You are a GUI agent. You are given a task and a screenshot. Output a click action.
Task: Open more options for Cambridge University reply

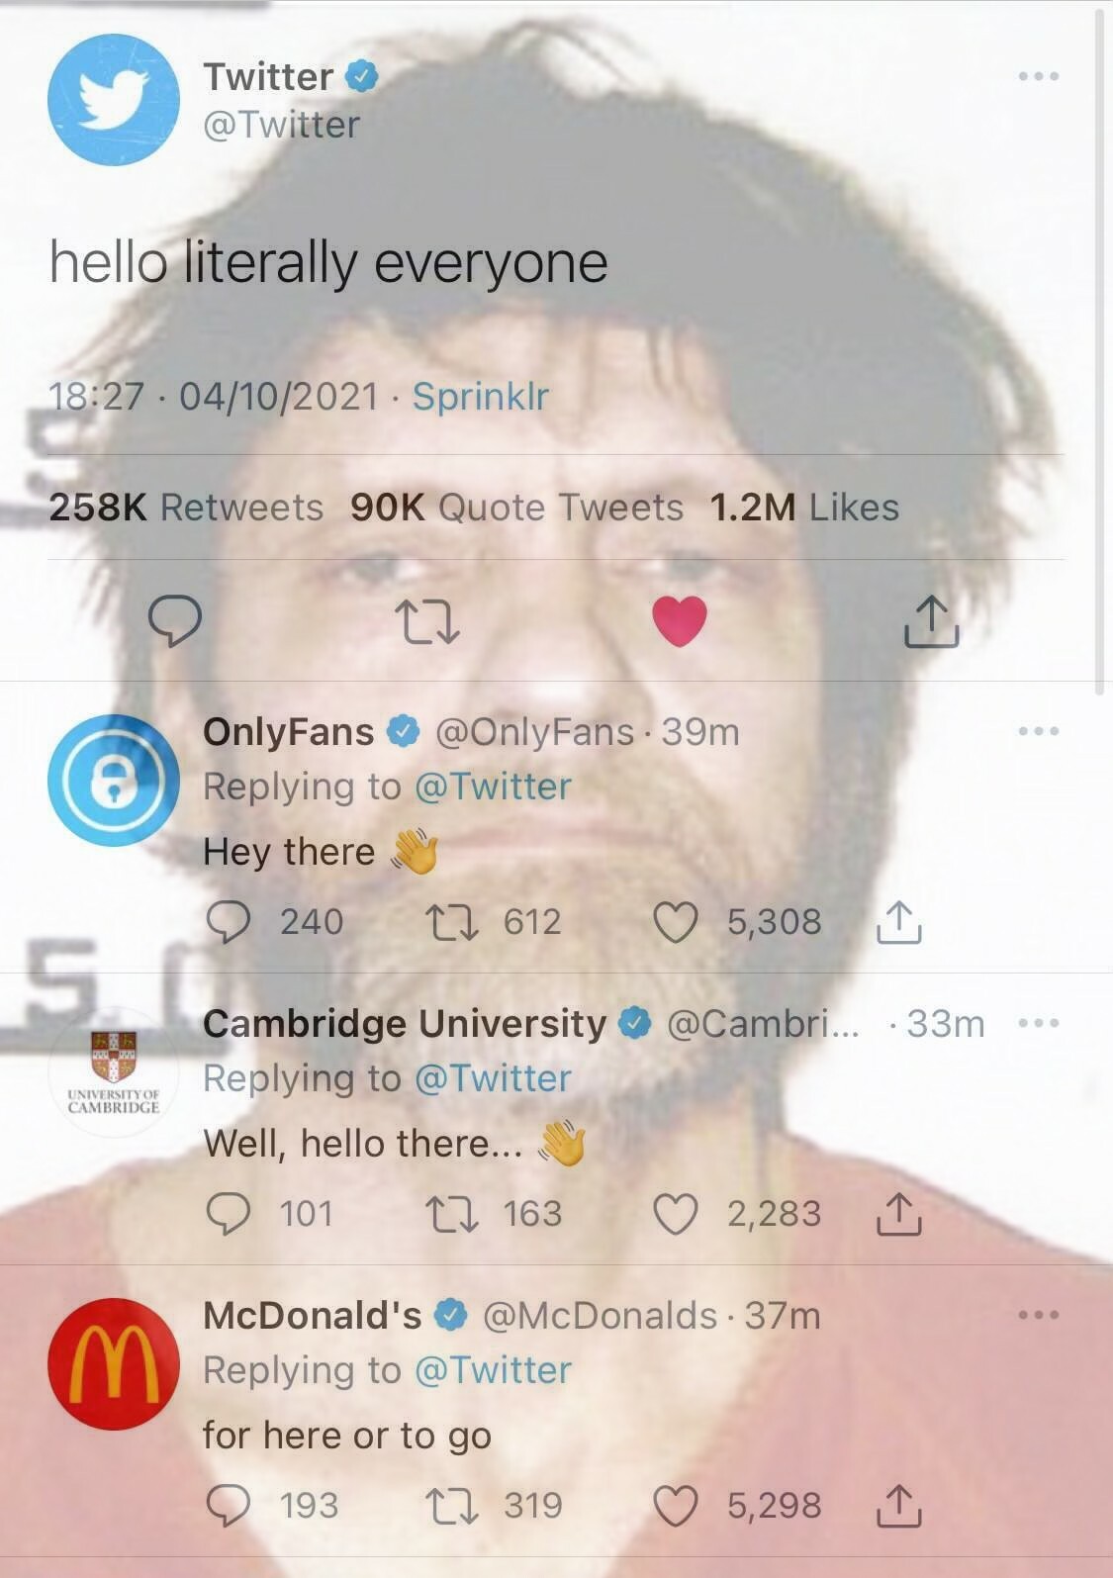1039,1022
